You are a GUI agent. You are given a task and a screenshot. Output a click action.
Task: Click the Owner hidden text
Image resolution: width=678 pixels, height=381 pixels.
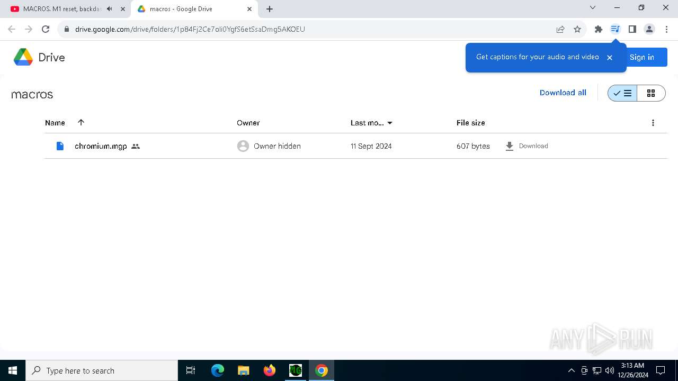click(277, 146)
